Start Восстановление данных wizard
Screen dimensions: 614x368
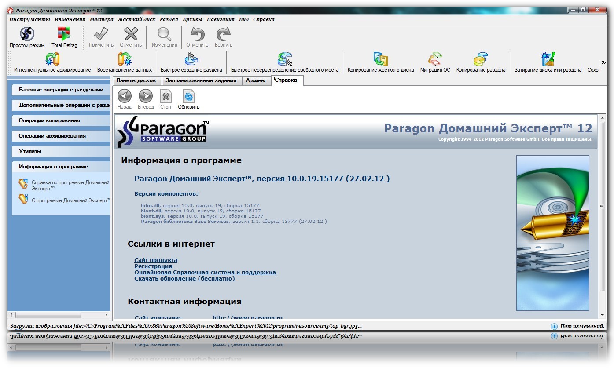point(124,62)
